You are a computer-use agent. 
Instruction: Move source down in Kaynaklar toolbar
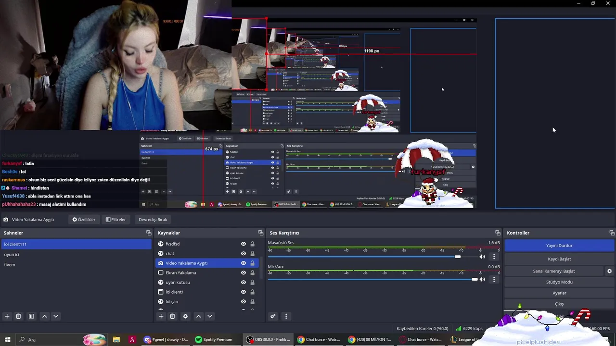point(210,316)
